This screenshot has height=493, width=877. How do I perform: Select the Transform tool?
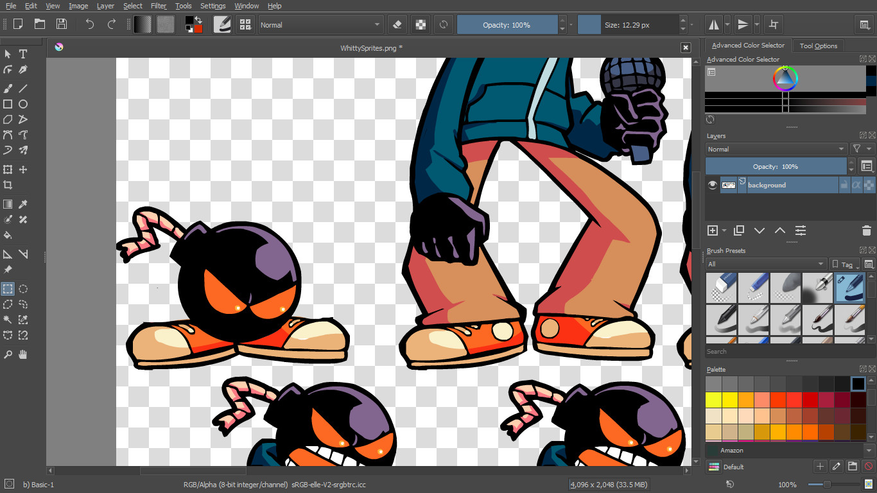click(8, 169)
